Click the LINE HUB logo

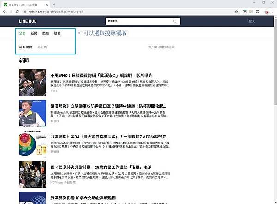coord(28,21)
